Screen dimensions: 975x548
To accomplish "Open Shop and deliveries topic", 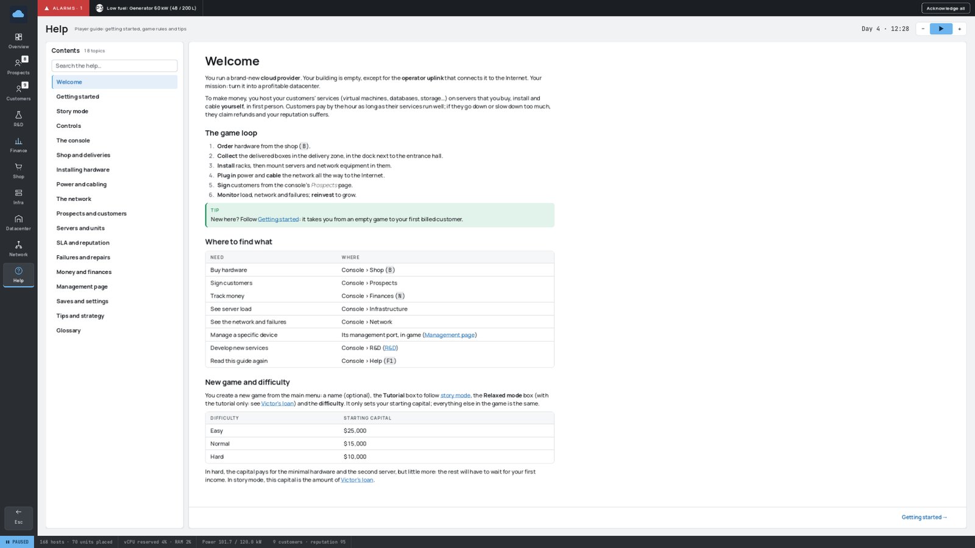I will 115,155.
